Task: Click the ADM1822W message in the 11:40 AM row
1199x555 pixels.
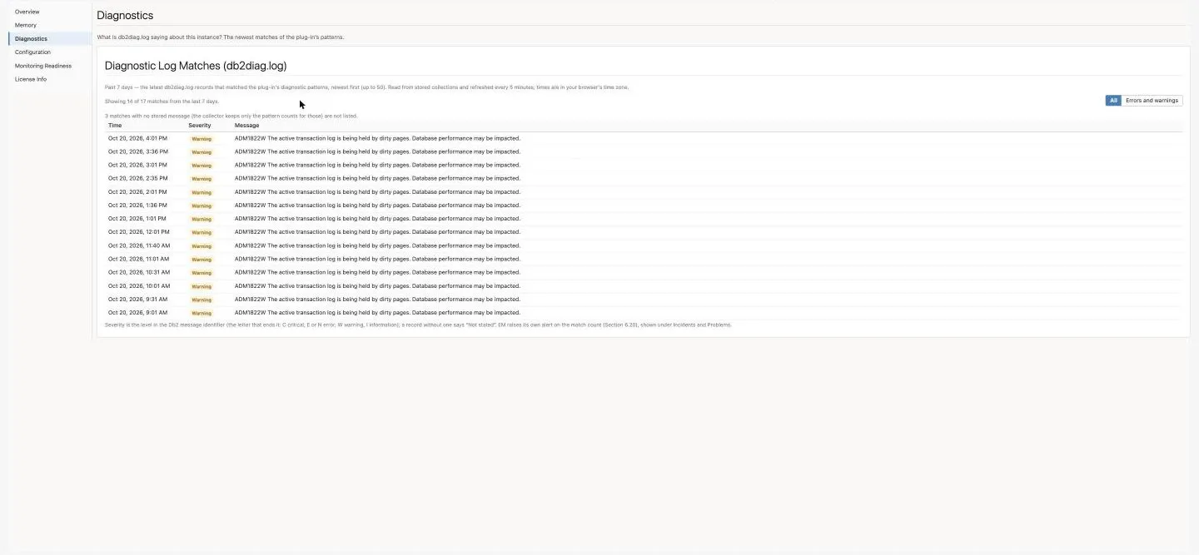Action: pos(377,245)
